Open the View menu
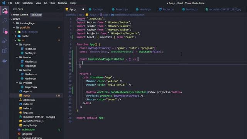 (x=38, y=3)
